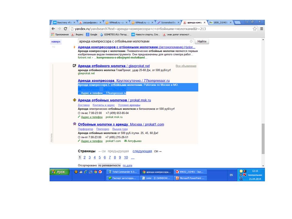292x219 pixels.
Task: Switch to Total Commander taskbar button
Action: tap(123, 172)
